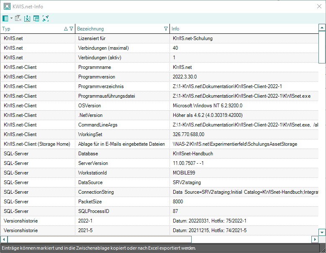The height and width of the screenshot is (253, 326).
Task: Expand the column chooser dropdown arrow
Action: click(x=11, y=18)
